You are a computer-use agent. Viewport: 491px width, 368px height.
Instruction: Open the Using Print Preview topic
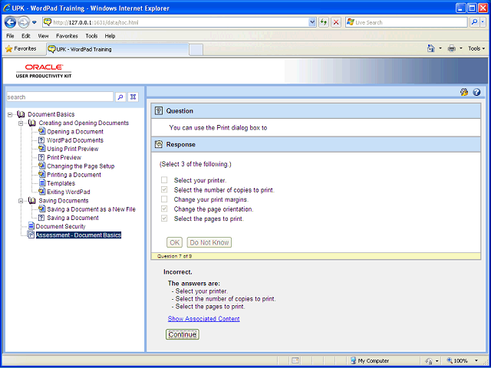point(73,149)
